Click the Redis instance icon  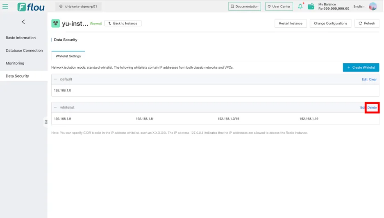tap(56, 23)
